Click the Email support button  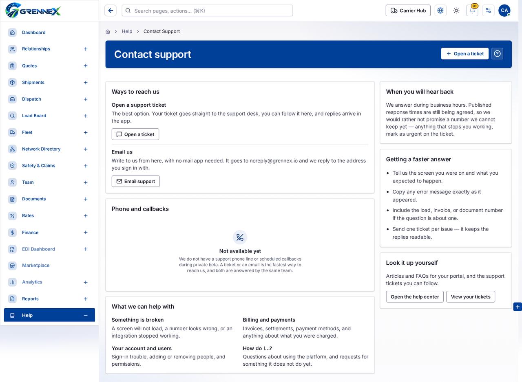[136, 181]
